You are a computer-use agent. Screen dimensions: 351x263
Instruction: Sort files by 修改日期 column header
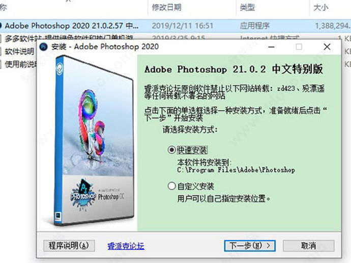click(x=166, y=8)
